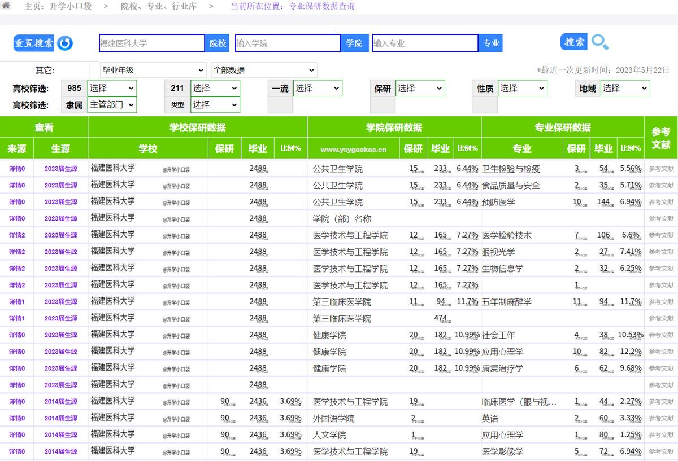The height and width of the screenshot is (461, 678).
Task: Click 2014届生源 in 英语 row
Action: coord(61,418)
